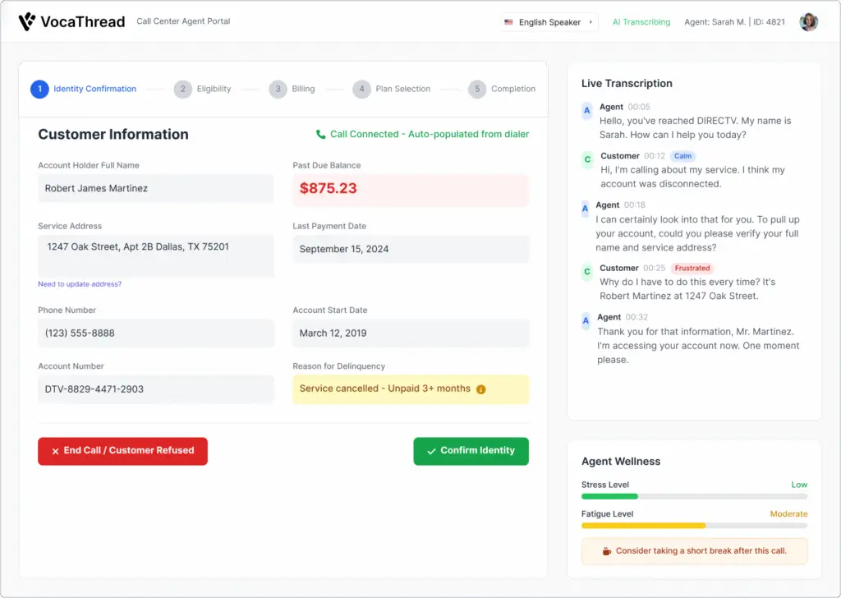Click the Stress Level progress bar

point(694,497)
